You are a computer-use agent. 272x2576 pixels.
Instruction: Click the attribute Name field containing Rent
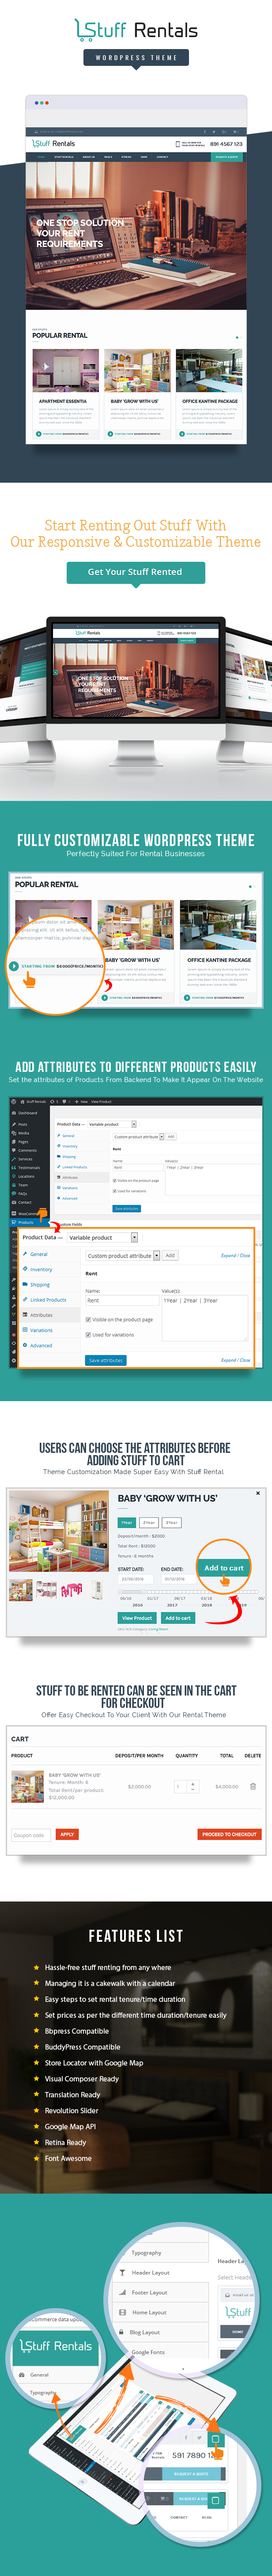point(121,1300)
